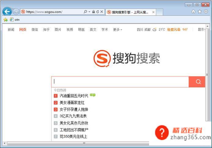
Task: Open the 学术 search category
Action: point(105,30)
